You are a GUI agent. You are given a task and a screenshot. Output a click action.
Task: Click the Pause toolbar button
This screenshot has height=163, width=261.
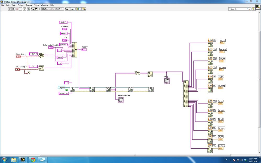(20, 9)
